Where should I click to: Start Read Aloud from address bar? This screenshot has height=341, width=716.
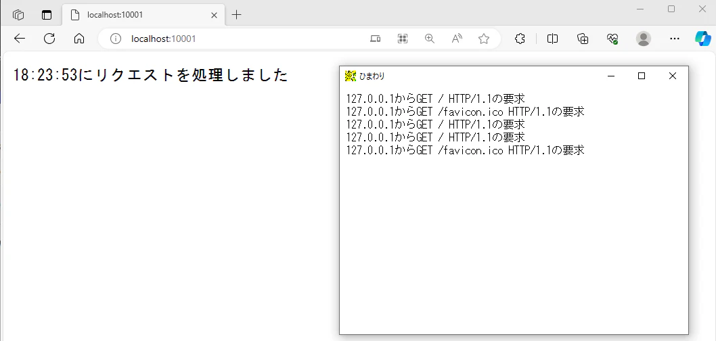click(x=457, y=39)
